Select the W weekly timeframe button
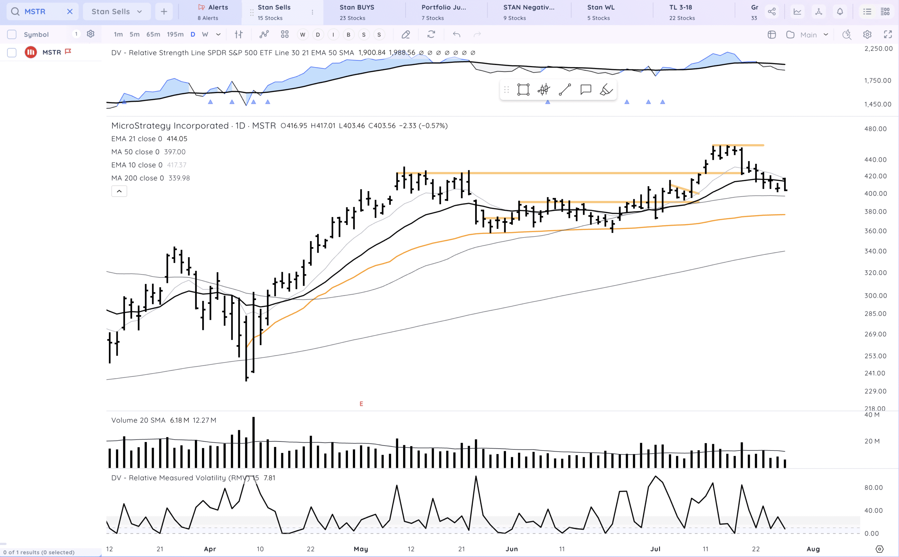This screenshot has height=557, width=899. 205,35
